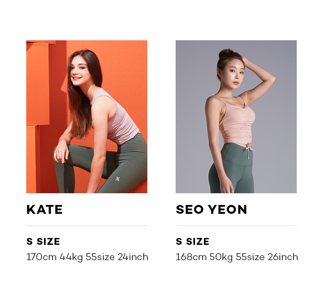
Task: Click Kate's 24inch waist value
Action: (x=133, y=257)
